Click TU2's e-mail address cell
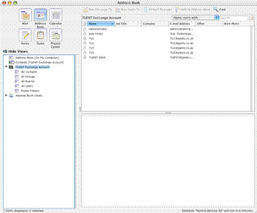The height and width of the screenshot is (213, 257). point(182,43)
